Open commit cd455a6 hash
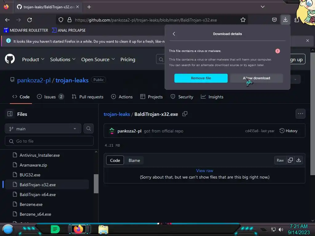 252,131
